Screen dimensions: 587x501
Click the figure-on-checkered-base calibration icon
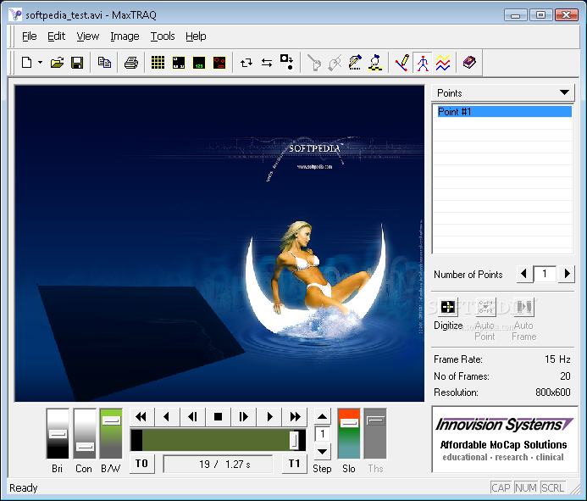375,63
